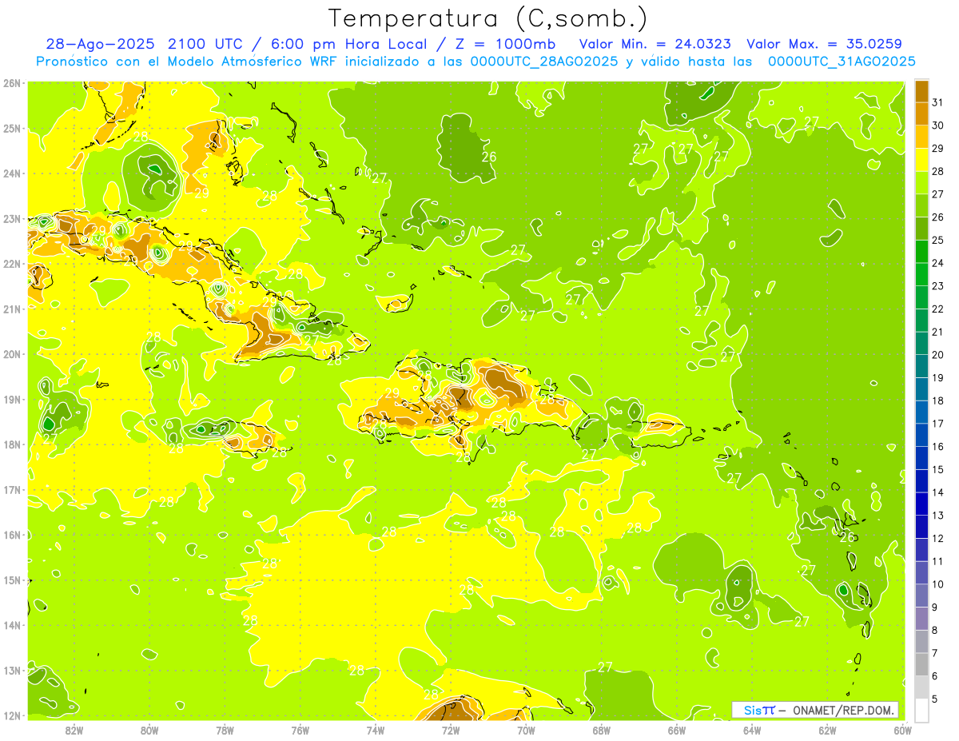
Task: Select the "0000UTC_28AGO2025" initialization time
Action: pos(545,62)
